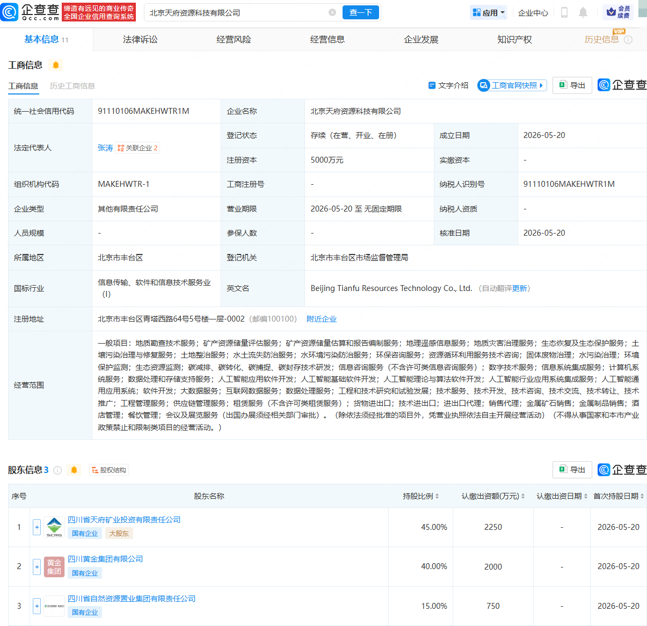The image size is (647, 626).
Task: Open legal representative 张涛 link
Action: tap(105, 148)
